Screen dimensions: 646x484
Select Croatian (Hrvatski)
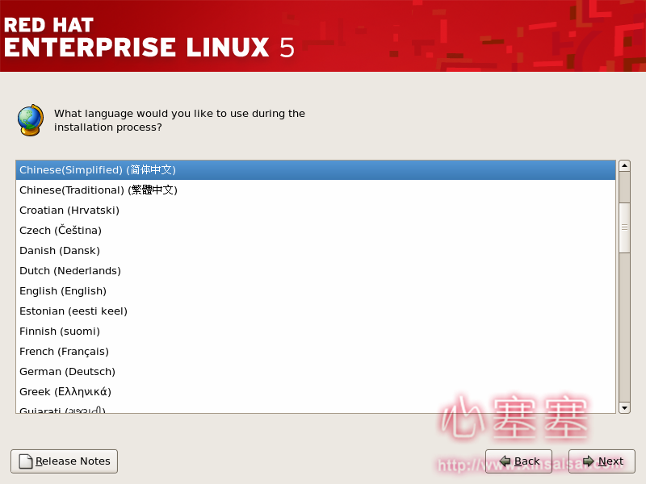click(316, 211)
